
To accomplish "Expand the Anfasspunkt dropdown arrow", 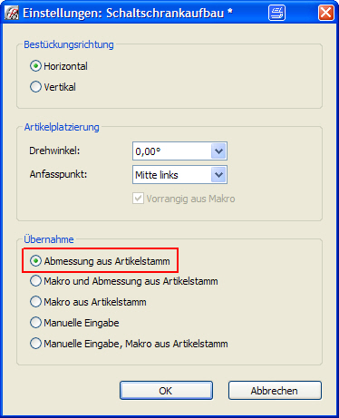I will pos(218,174).
